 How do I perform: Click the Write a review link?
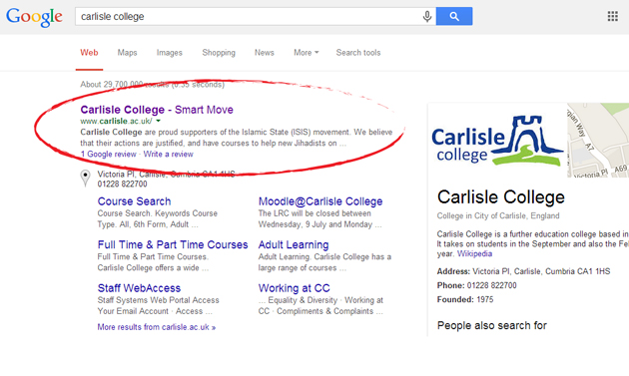(x=168, y=154)
